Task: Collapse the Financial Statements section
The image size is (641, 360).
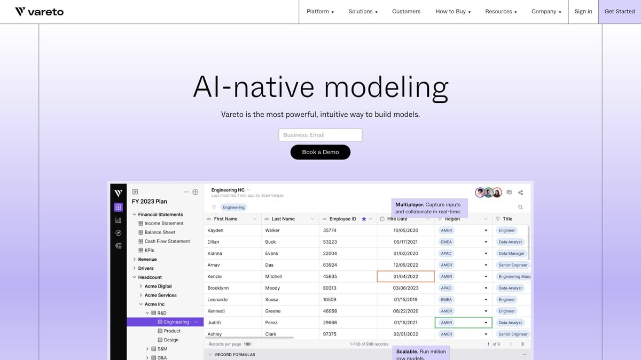Action: (134, 214)
